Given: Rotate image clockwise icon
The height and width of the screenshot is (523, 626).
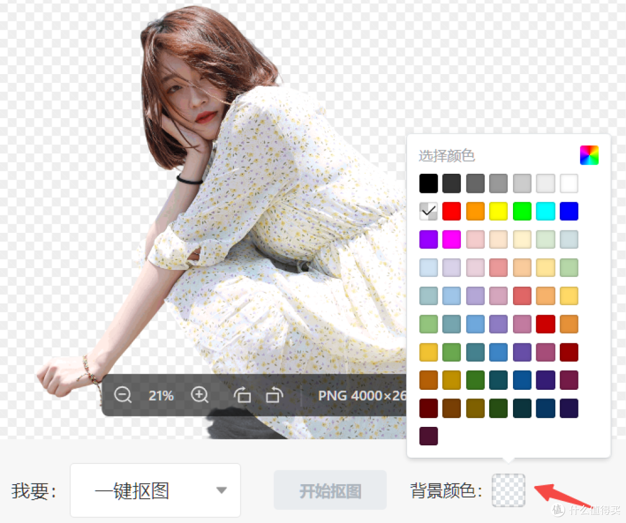Looking at the screenshot, I should (x=274, y=395).
